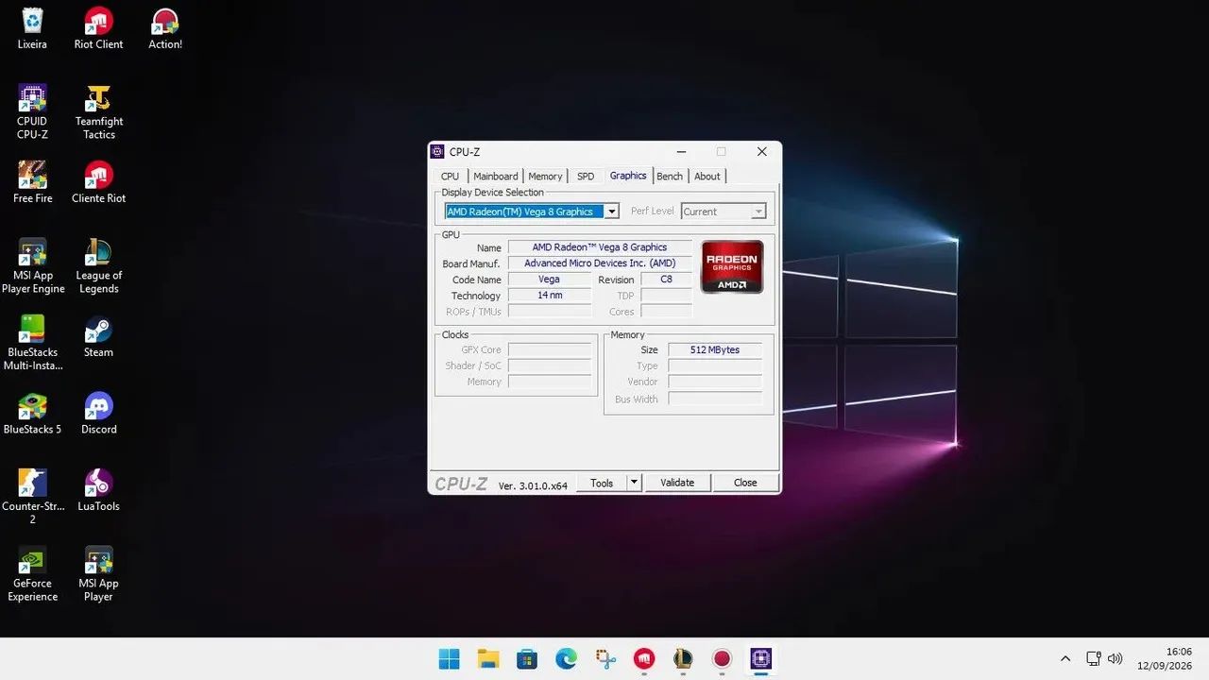Open File Explorer from the taskbar
1209x680 pixels.
tap(488, 658)
